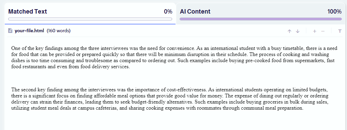Image resolution: width=347 pixels, height=130 pixels.
Task: Click the 0% matched text percentage
Action: click(x=168, y=12)
